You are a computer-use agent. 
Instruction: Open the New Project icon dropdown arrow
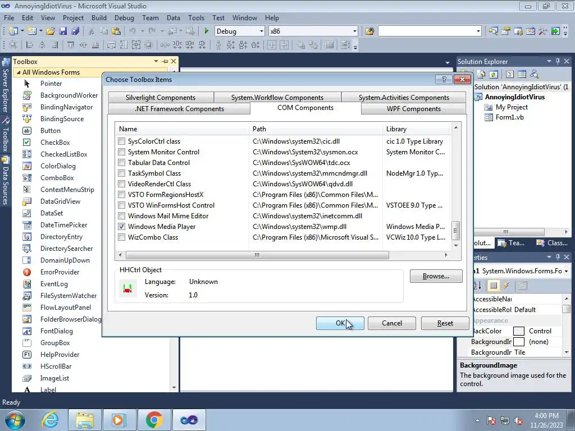22,31
